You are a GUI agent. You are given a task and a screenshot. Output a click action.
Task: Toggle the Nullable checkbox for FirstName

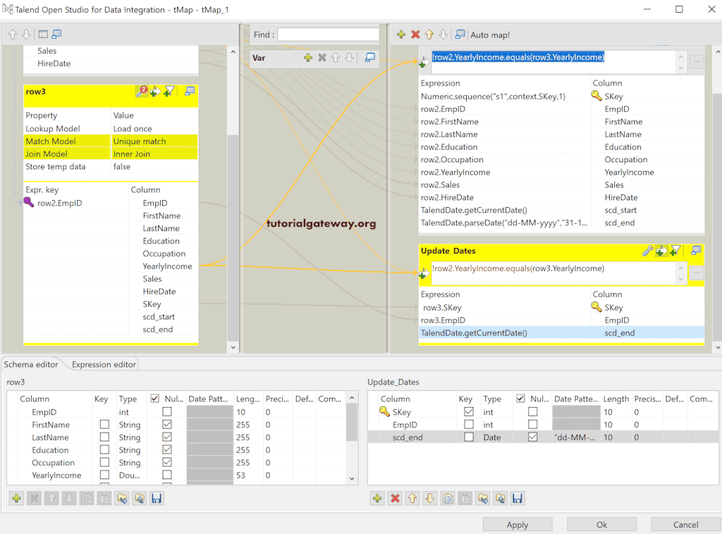166,424
